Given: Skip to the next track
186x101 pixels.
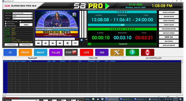Looking at the screenshot, I should [x=60, y=43].
